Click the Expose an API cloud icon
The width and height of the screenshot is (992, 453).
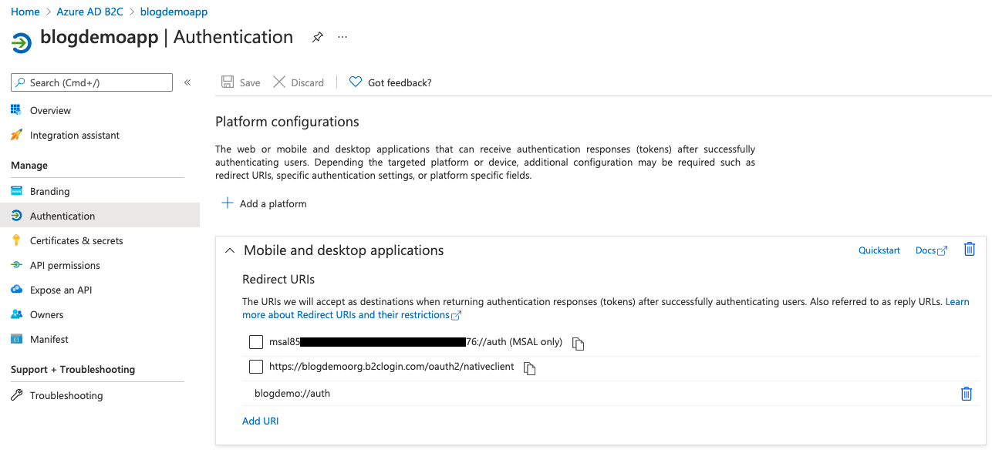(16, 290)
